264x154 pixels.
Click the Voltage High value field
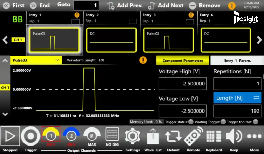[182, 84]
